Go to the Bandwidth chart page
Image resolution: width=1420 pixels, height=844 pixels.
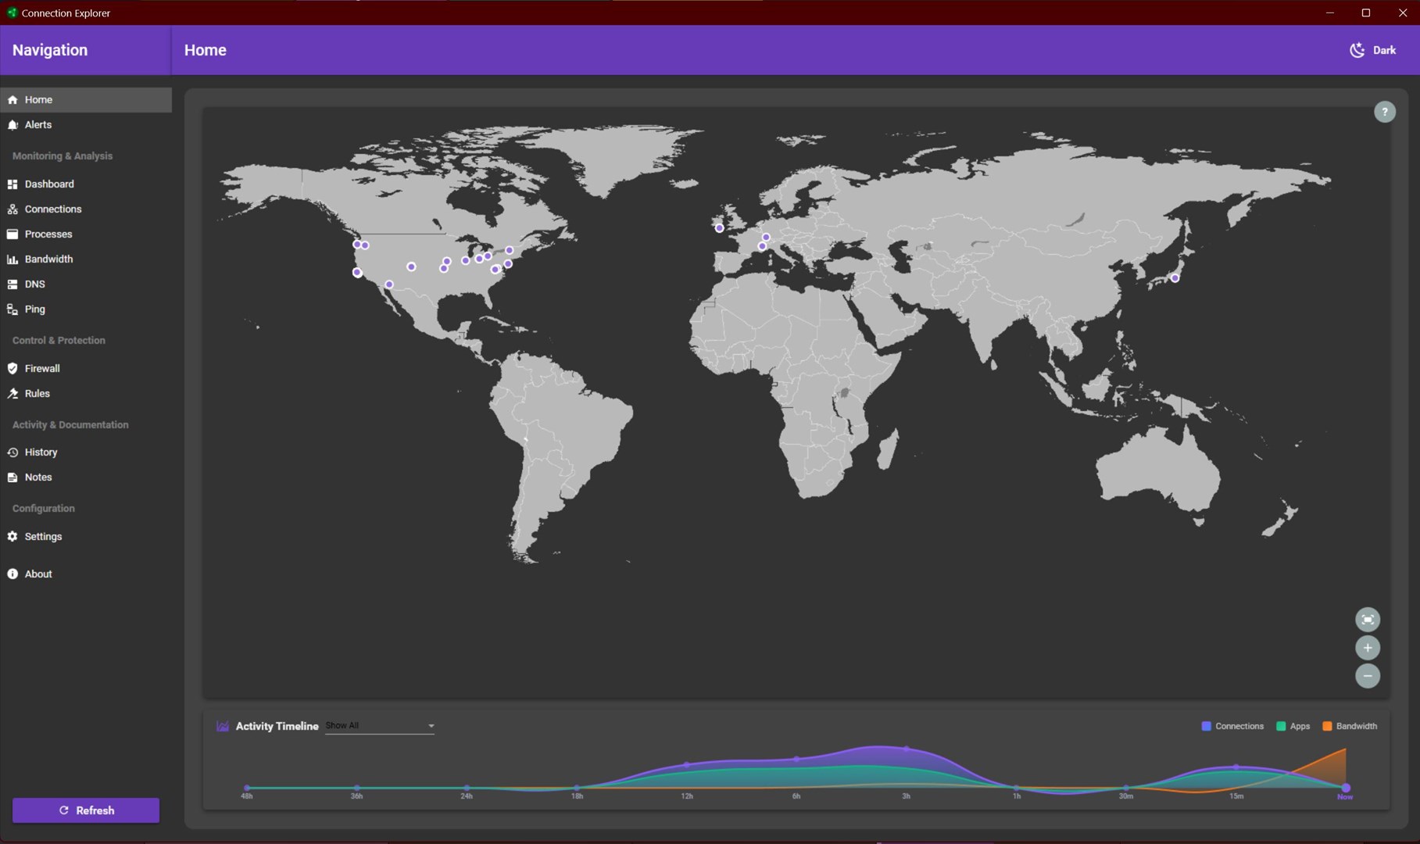[x=48, y=259]
